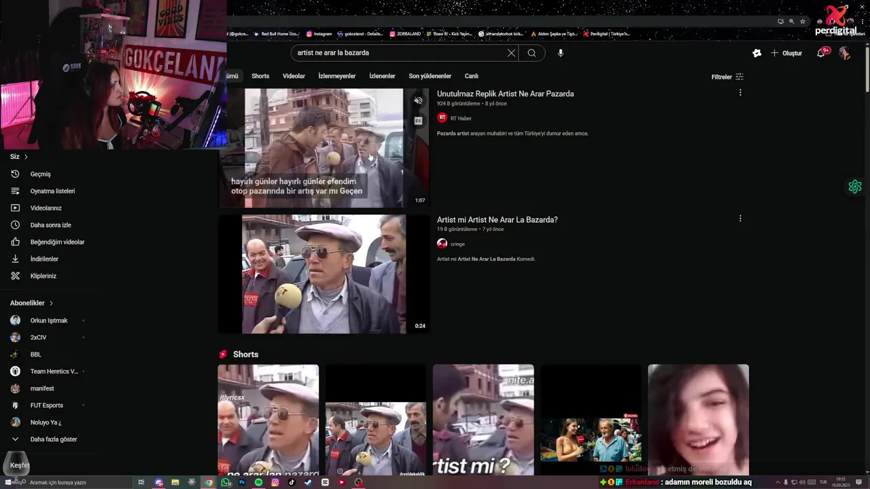Screen dimensions: 870x489
Task: Open Steam from the taskbar
Action: (x=308, y=482)
